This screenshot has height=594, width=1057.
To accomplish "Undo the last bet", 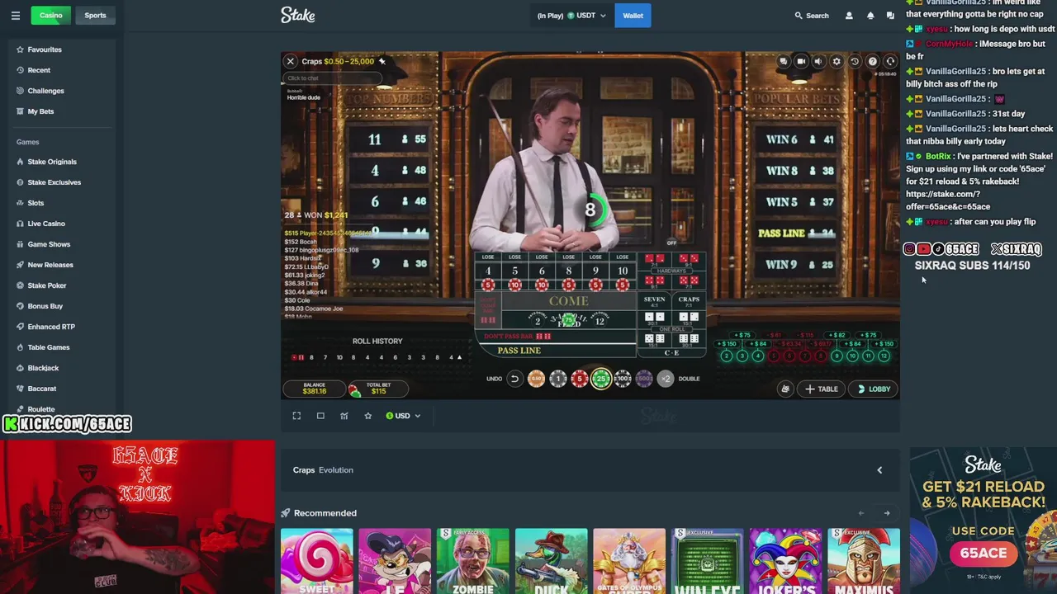I will pyautogui.click(x=514, y=379).
